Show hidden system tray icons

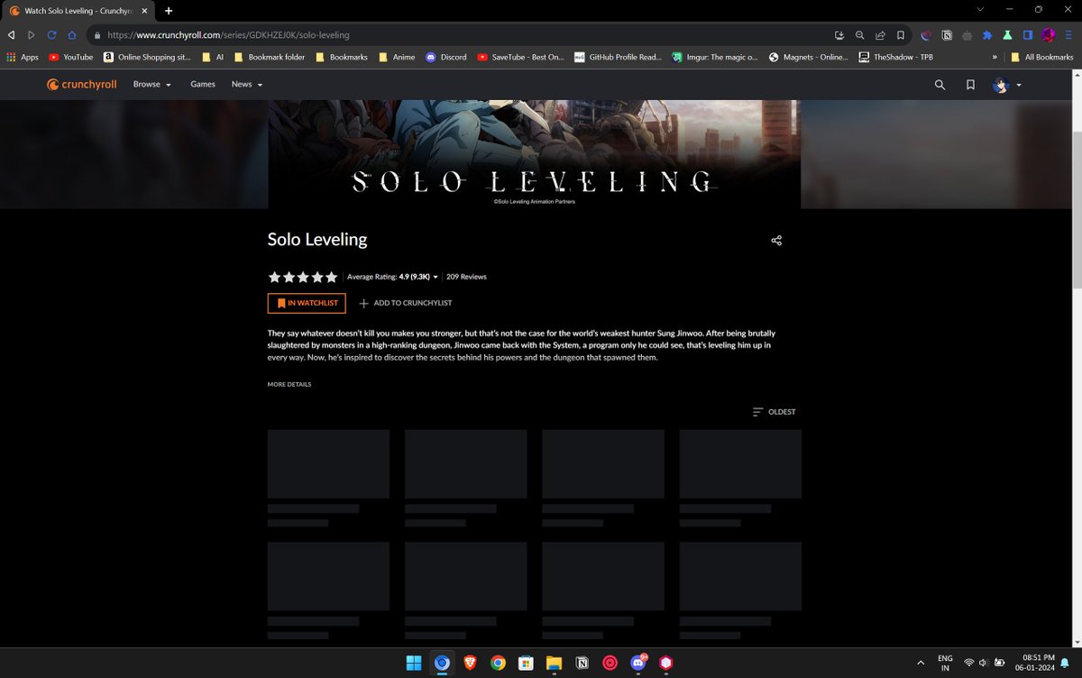click(x=921, y=663)
